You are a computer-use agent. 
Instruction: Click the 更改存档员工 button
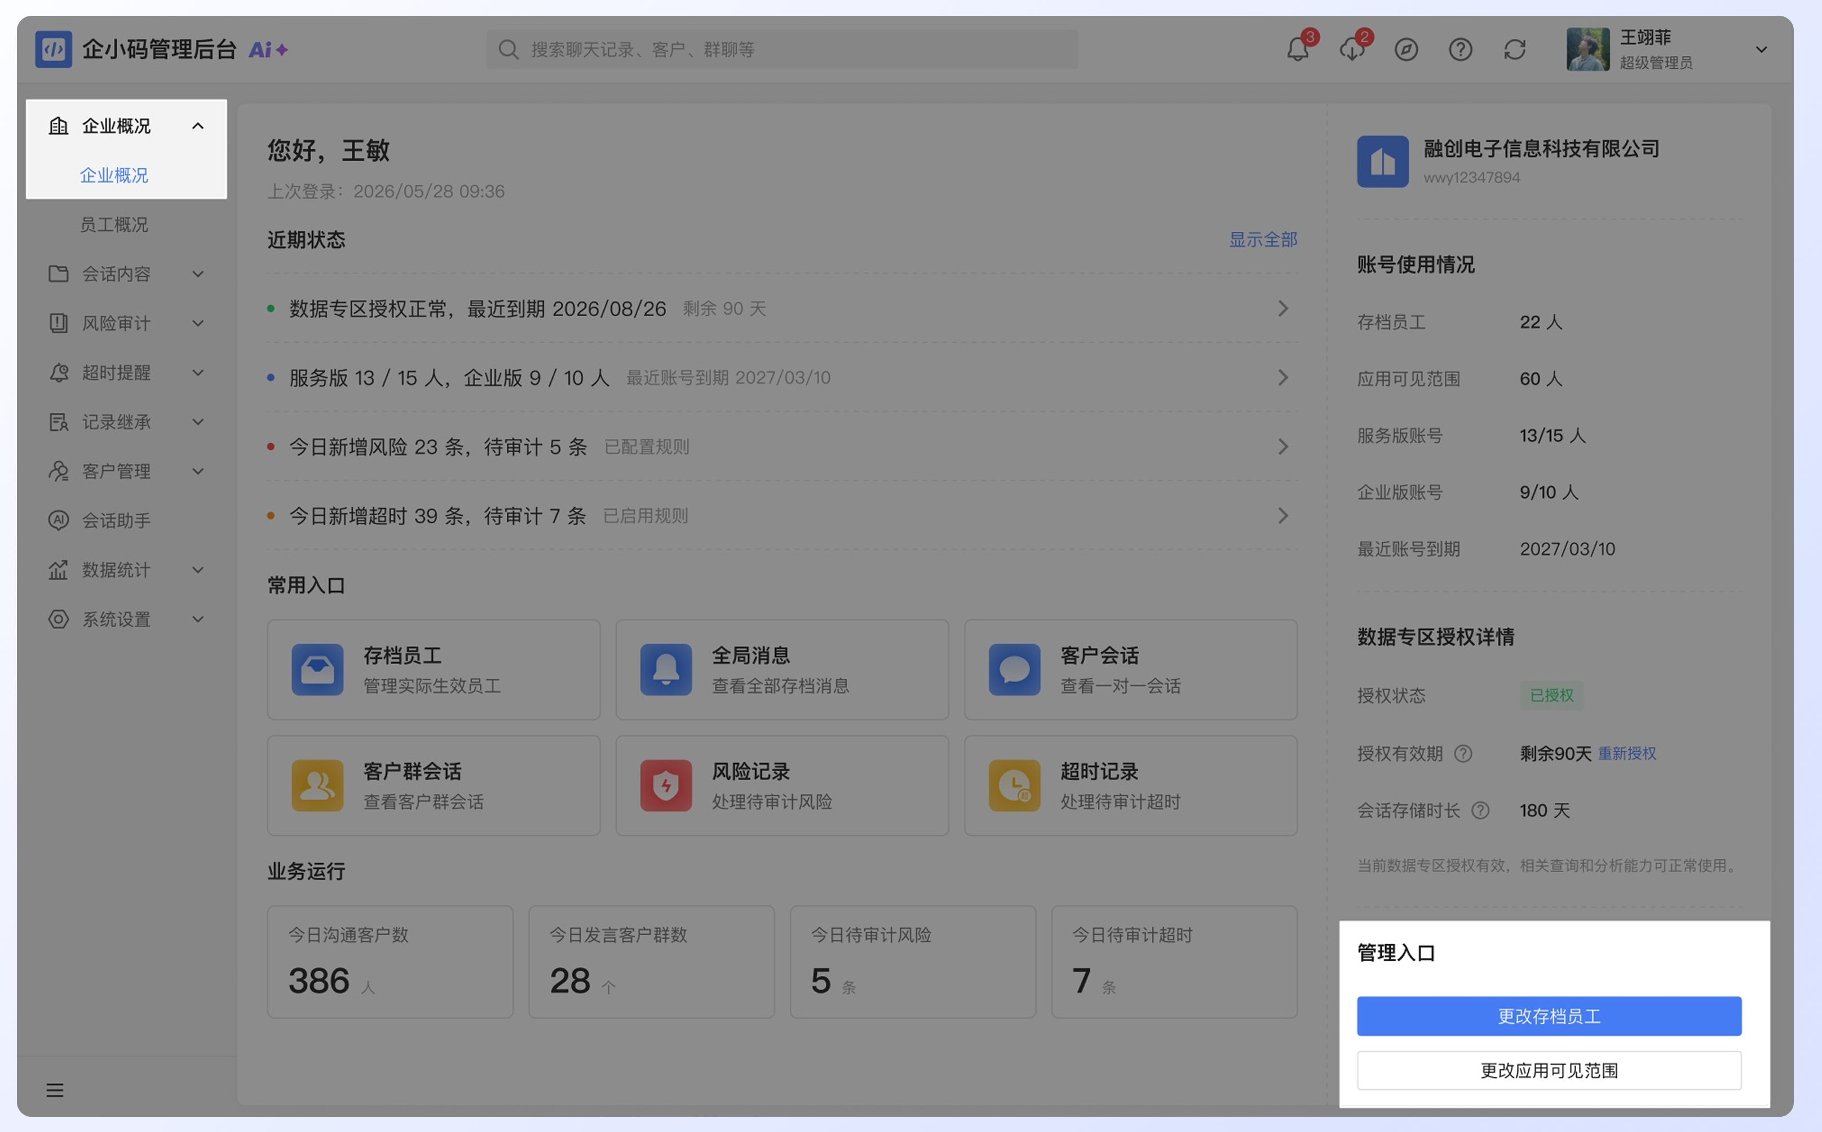click(1549, 1016)
